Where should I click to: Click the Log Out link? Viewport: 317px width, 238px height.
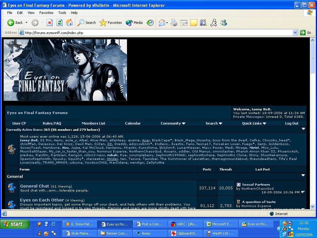click(292, 123)
